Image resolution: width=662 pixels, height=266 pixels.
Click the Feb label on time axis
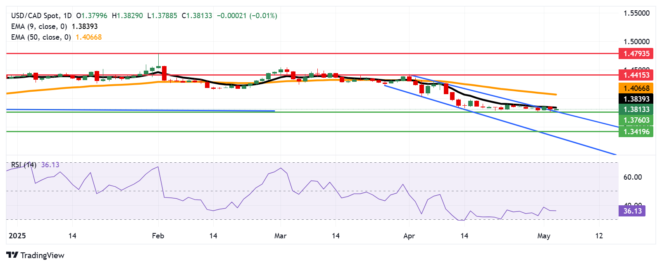click(x=158, y=236)
